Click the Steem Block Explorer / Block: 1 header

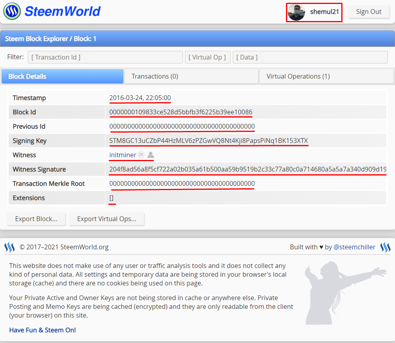(51, 39)
